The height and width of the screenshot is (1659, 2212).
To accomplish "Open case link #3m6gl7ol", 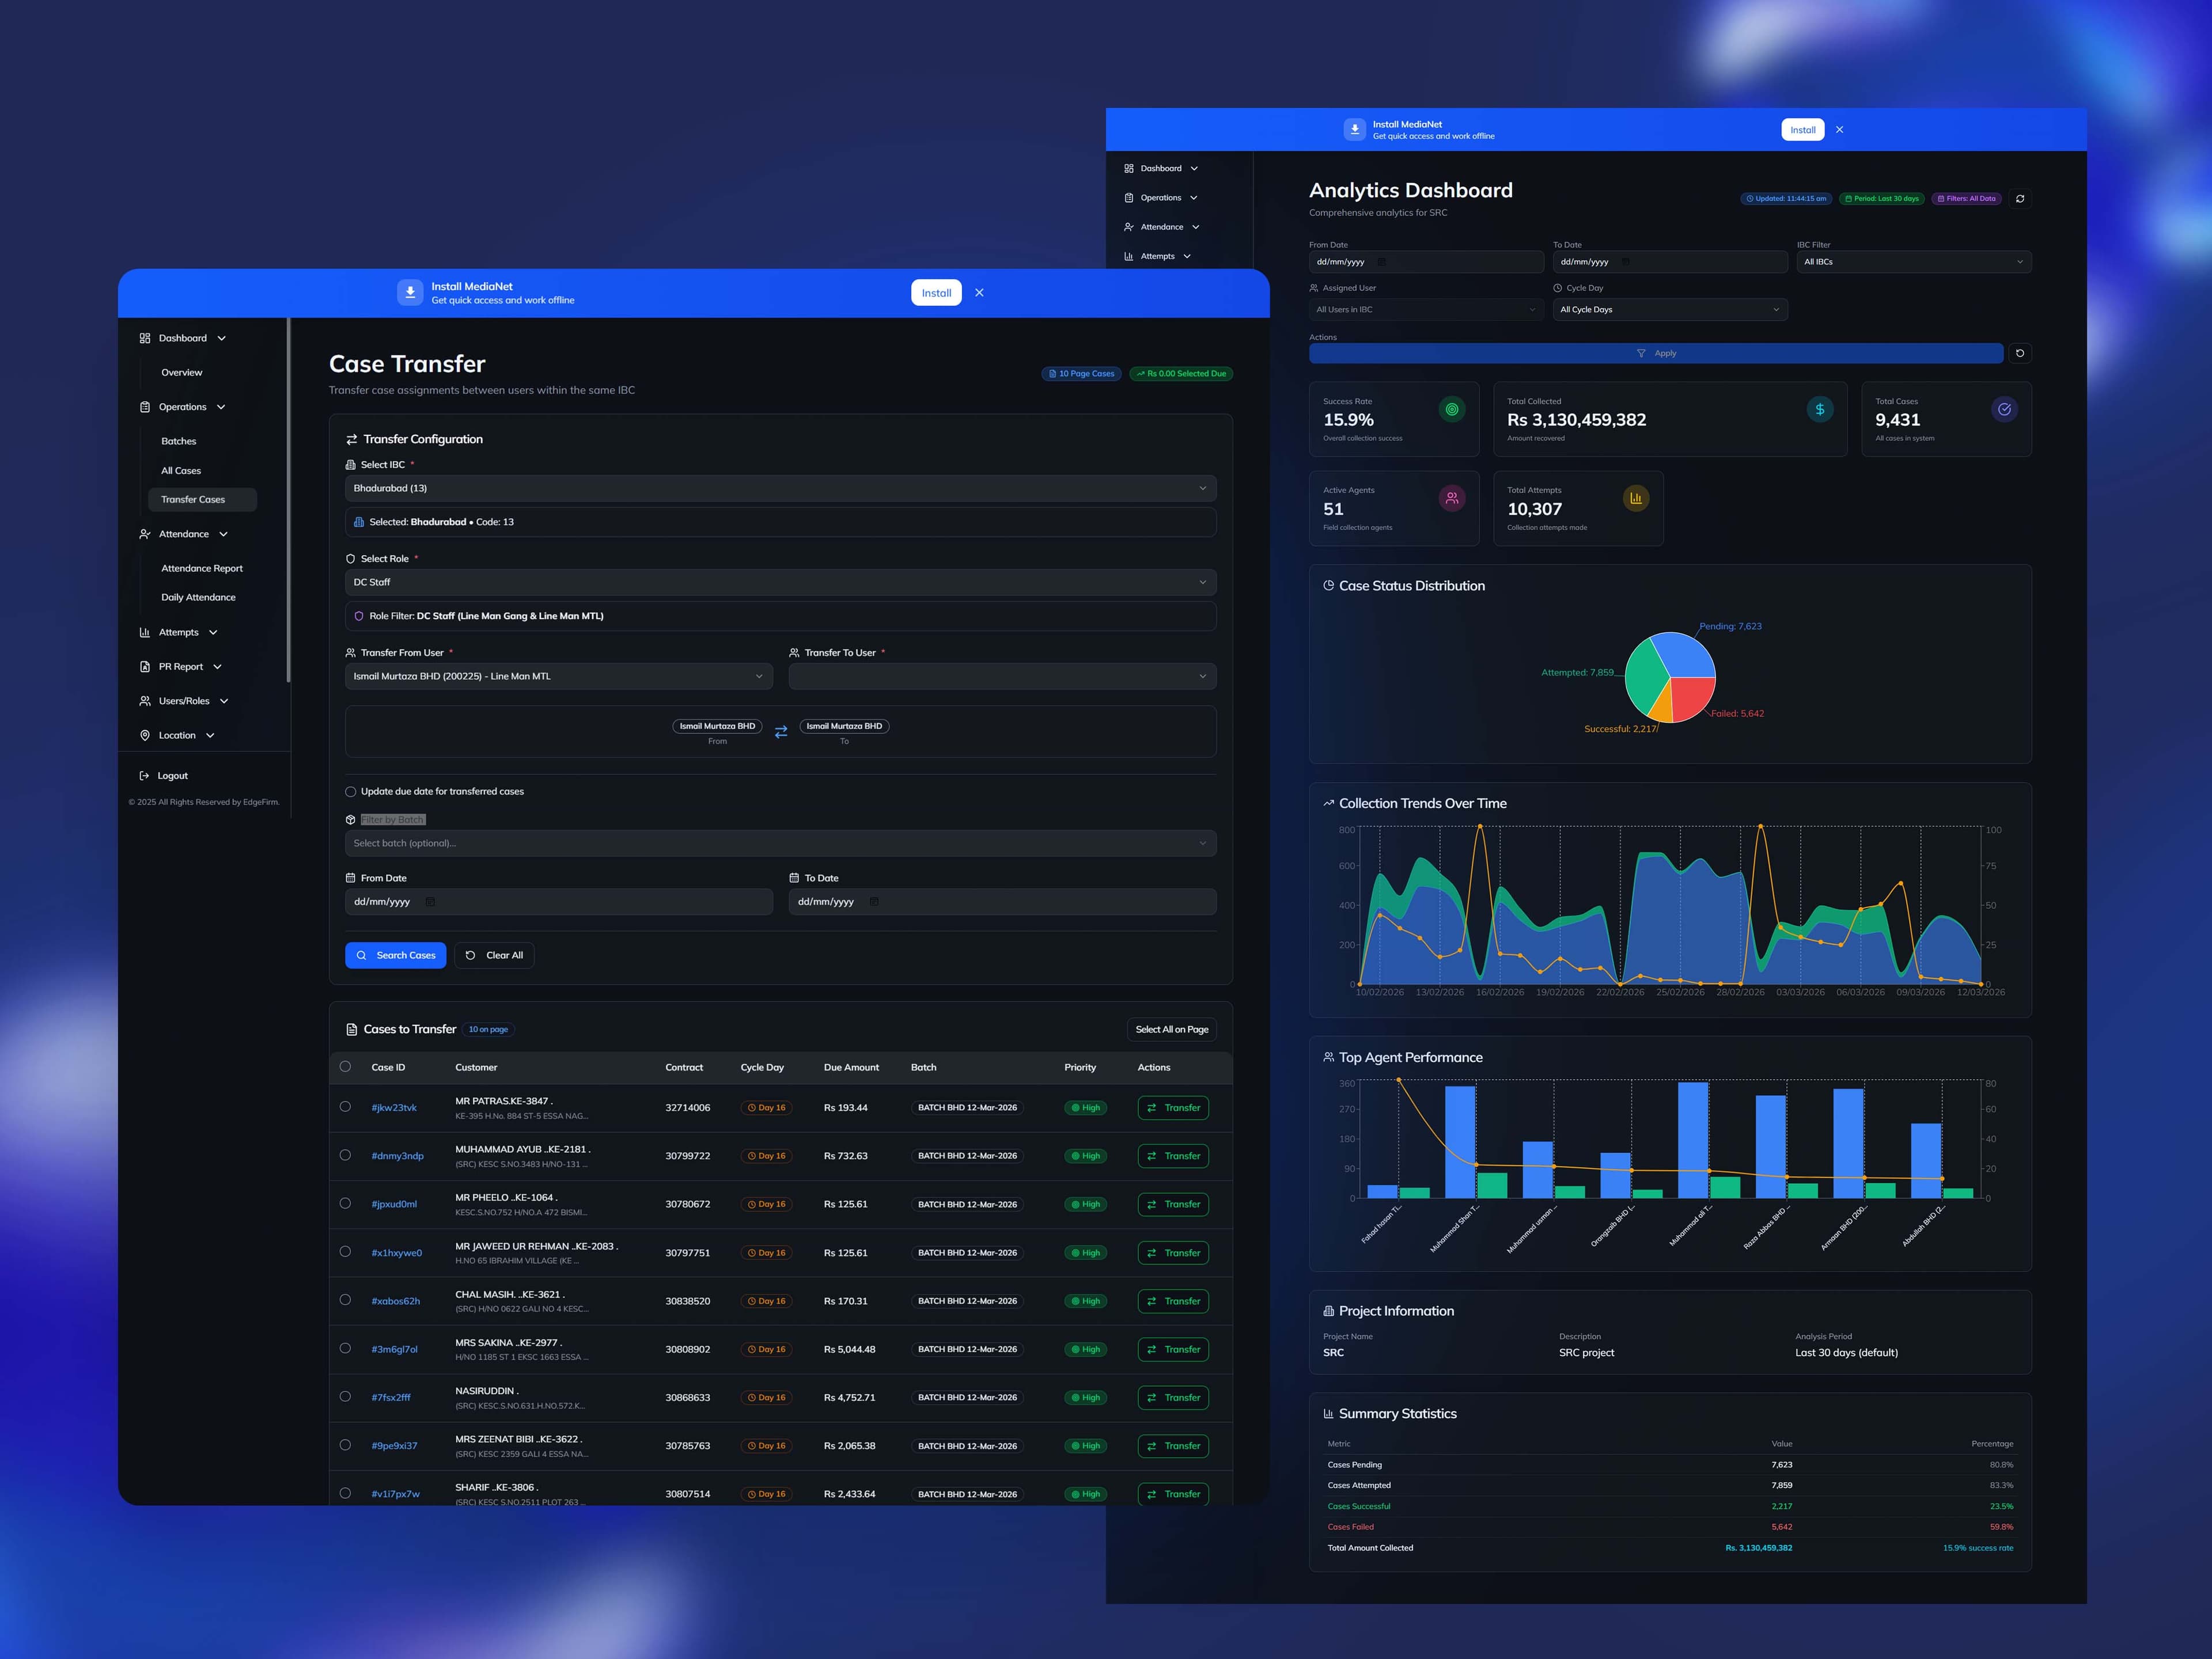I will click(x=394, y=1349).
